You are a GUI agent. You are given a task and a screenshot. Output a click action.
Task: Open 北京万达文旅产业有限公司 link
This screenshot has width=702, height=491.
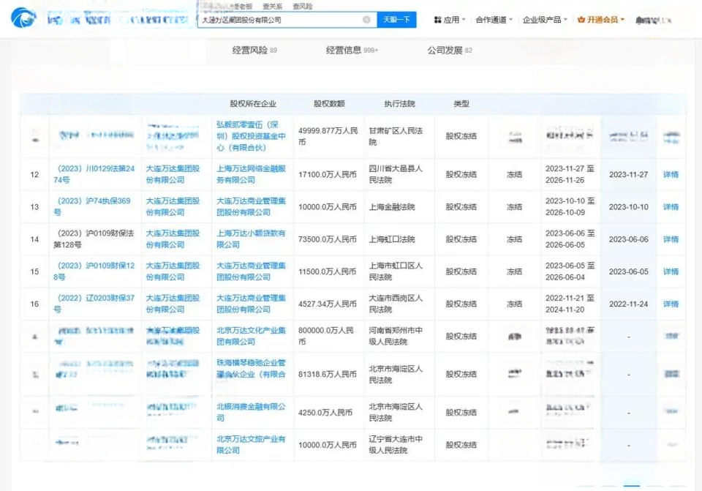pos(251,444)
